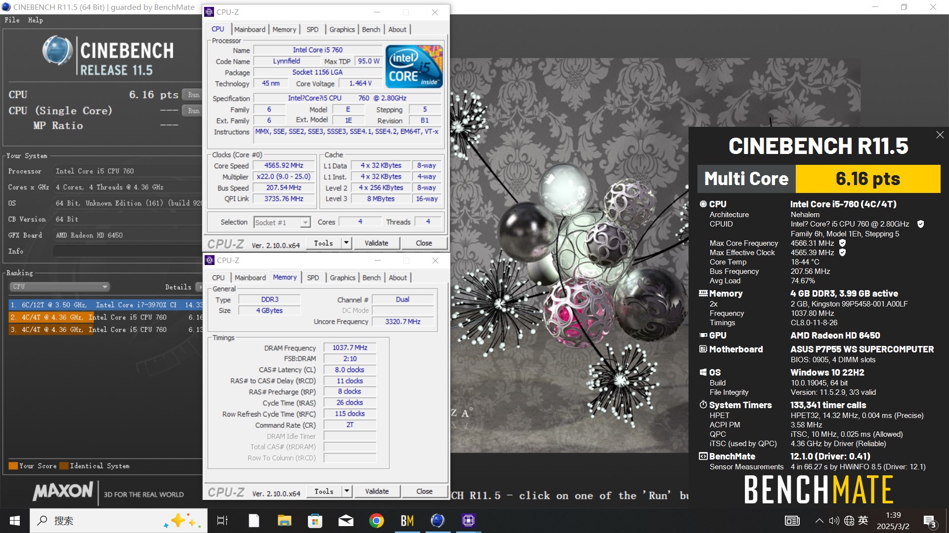The width and height of the screenshot is (949, 533).
Task: Open the Cinebench File menu
Action: click(x=12, y=20)
